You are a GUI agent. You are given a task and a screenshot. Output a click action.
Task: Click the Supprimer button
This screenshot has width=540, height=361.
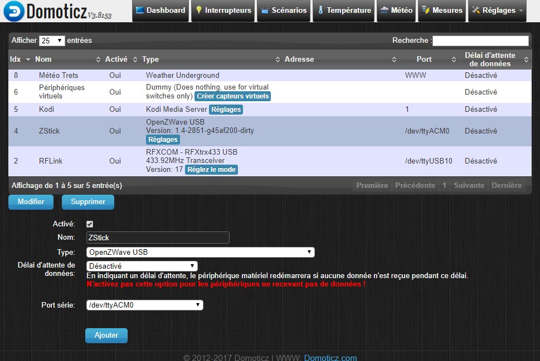88,202
